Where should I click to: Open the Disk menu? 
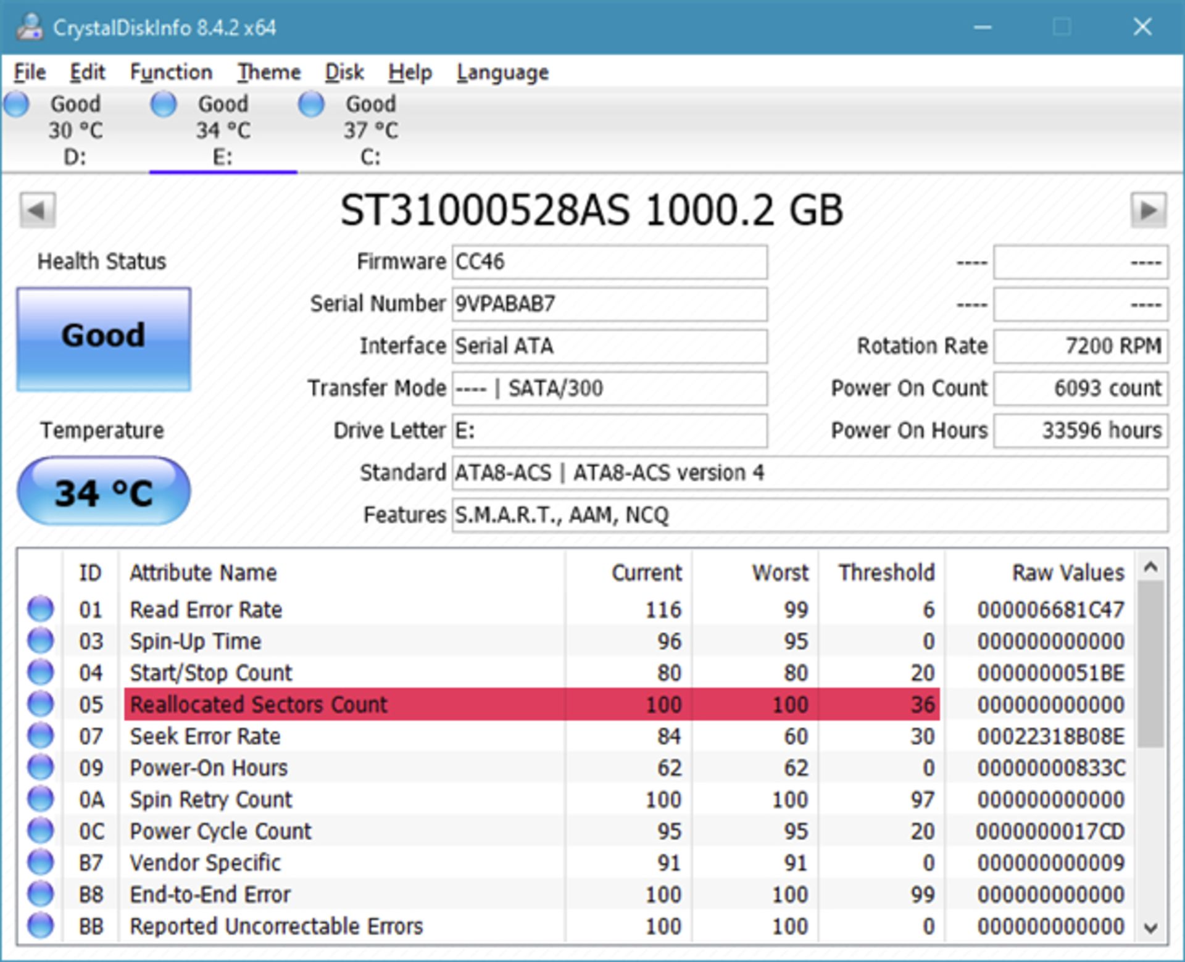coord(344,72)
